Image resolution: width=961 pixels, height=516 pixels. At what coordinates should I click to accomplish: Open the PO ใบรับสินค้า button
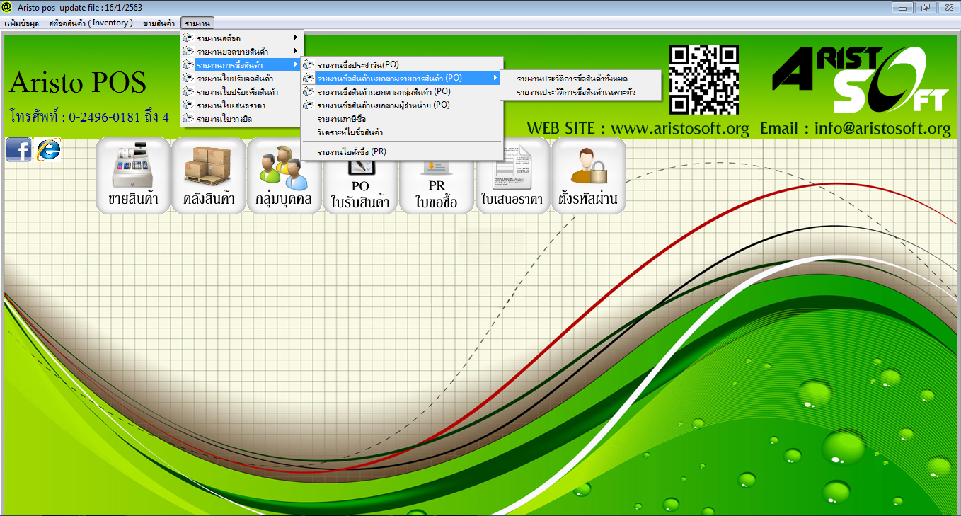click(360, 185)
